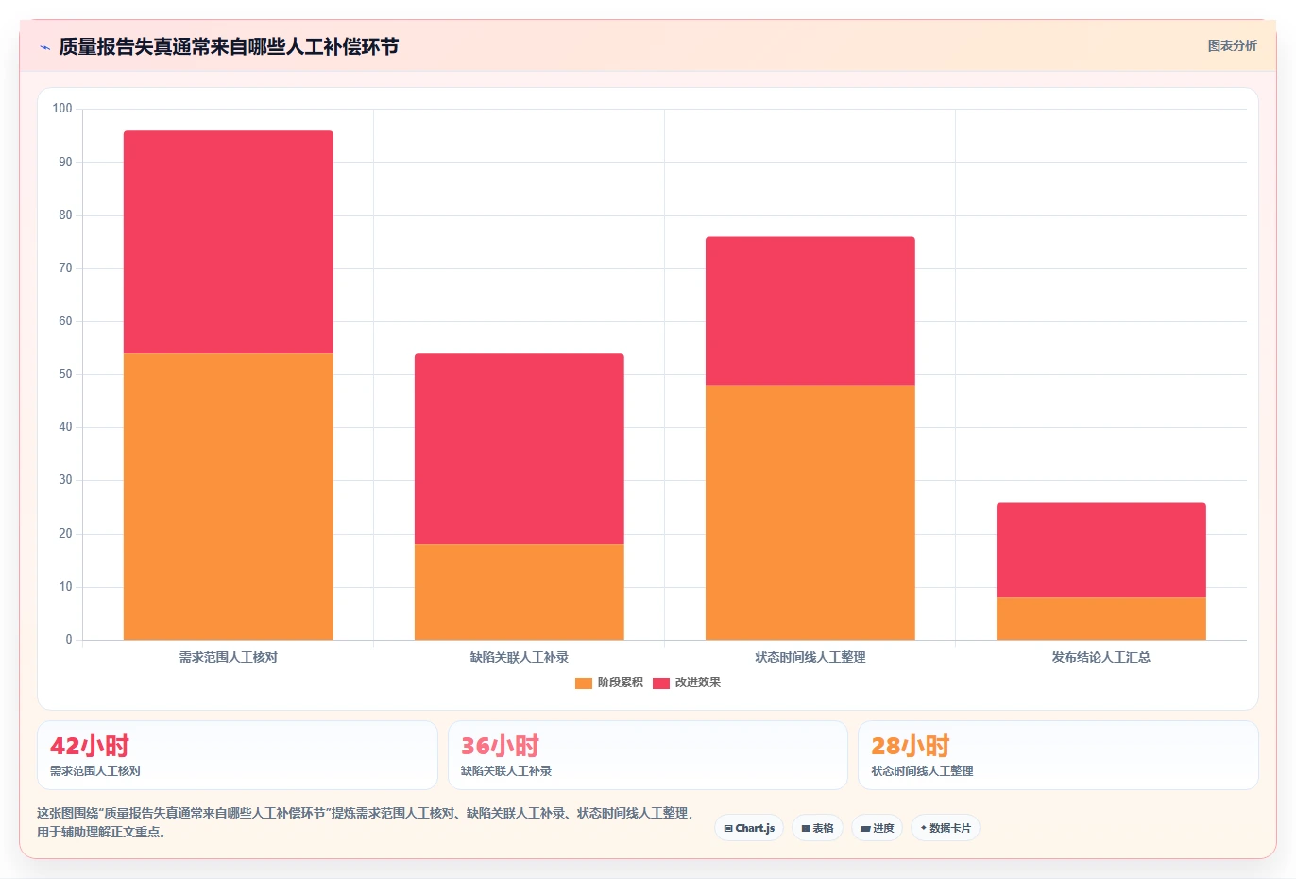Click the description text starting with 这张图围绕

point(367,822)
